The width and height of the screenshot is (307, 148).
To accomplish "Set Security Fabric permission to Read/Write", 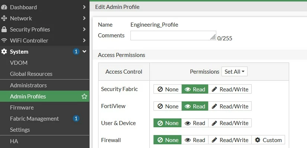I will point(230,89).
